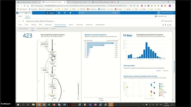
Task: Open the chat bubbles icon in header
Action: point(65,13)
